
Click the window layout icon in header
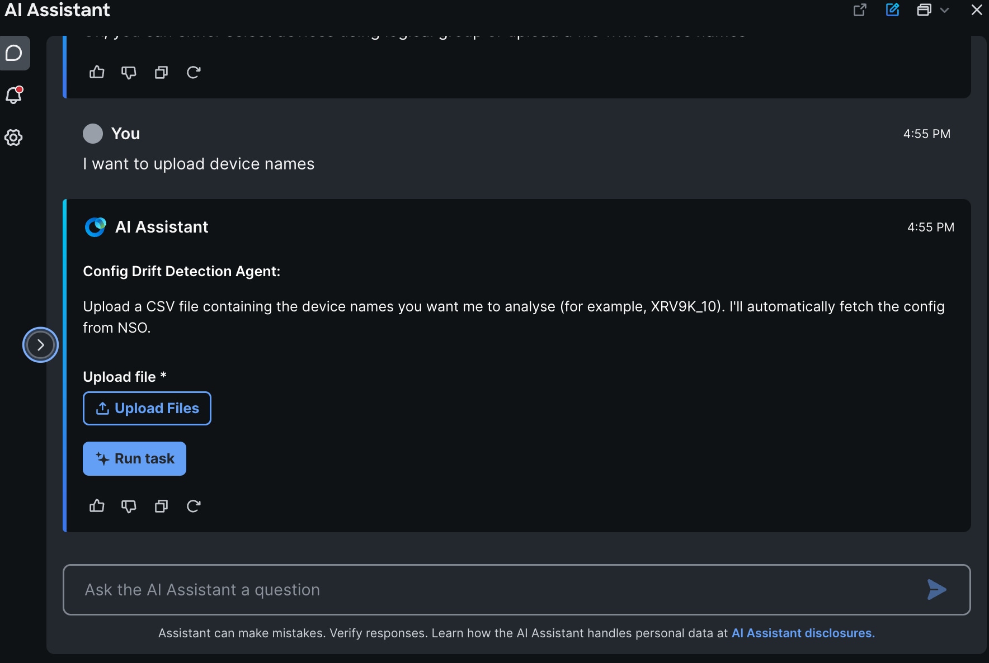pyautogui.click(x=924, y=10)
